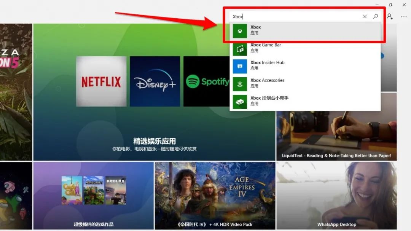411x231 pixels.
Task: Open the Netflix app tile
Action: (x=101, y=81)
